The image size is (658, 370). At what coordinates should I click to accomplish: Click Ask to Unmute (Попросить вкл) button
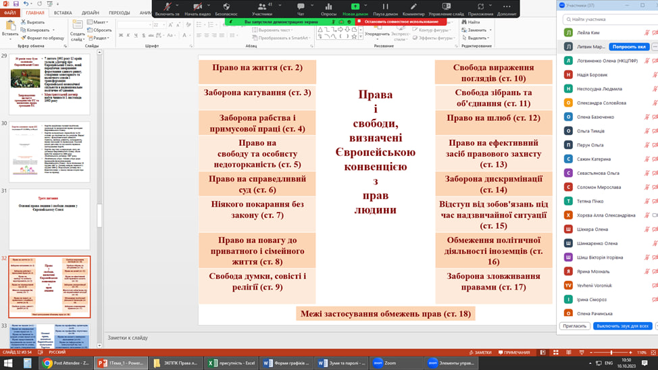click(x=629, y=47)
